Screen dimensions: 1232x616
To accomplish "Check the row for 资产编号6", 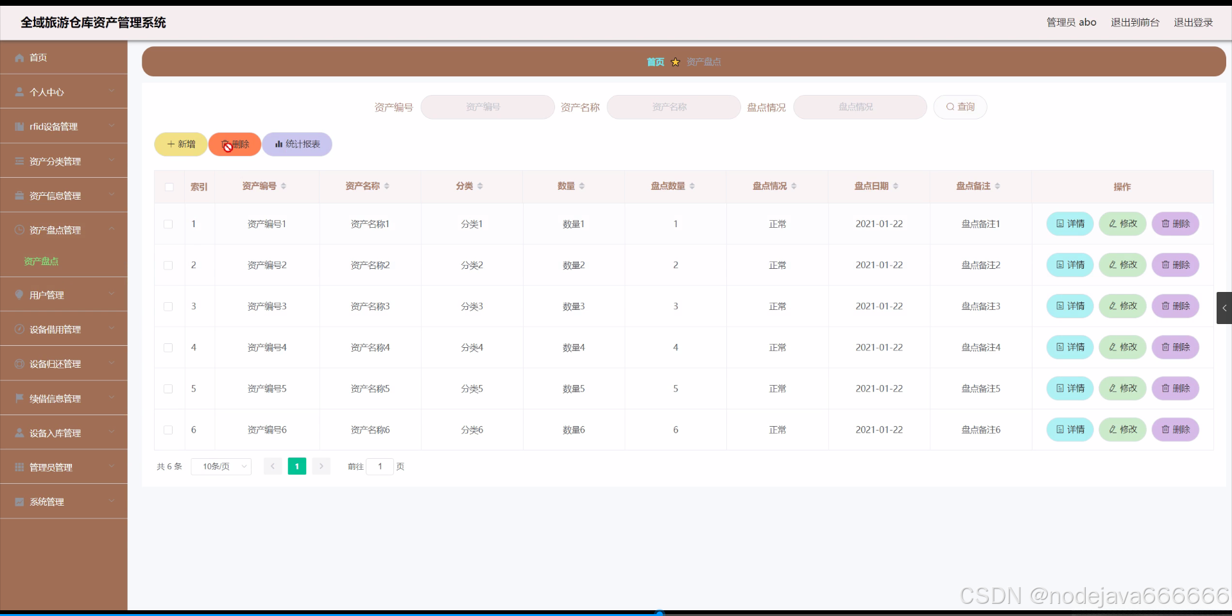I will click(x=168, y=430).
